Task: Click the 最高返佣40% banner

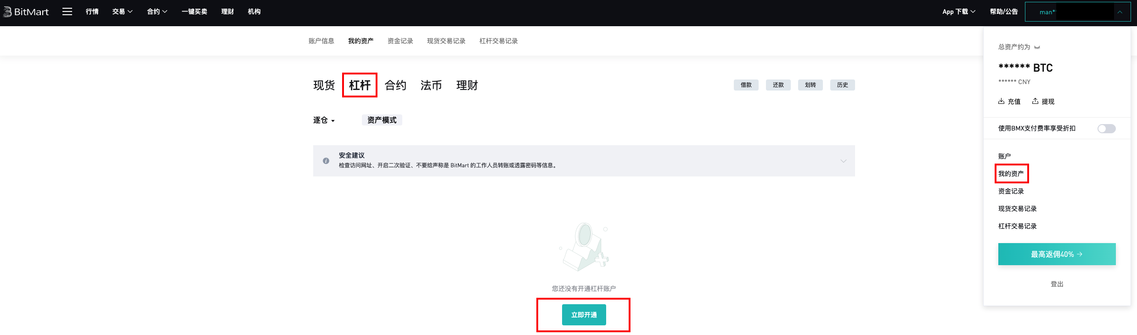Action: 1057,254
